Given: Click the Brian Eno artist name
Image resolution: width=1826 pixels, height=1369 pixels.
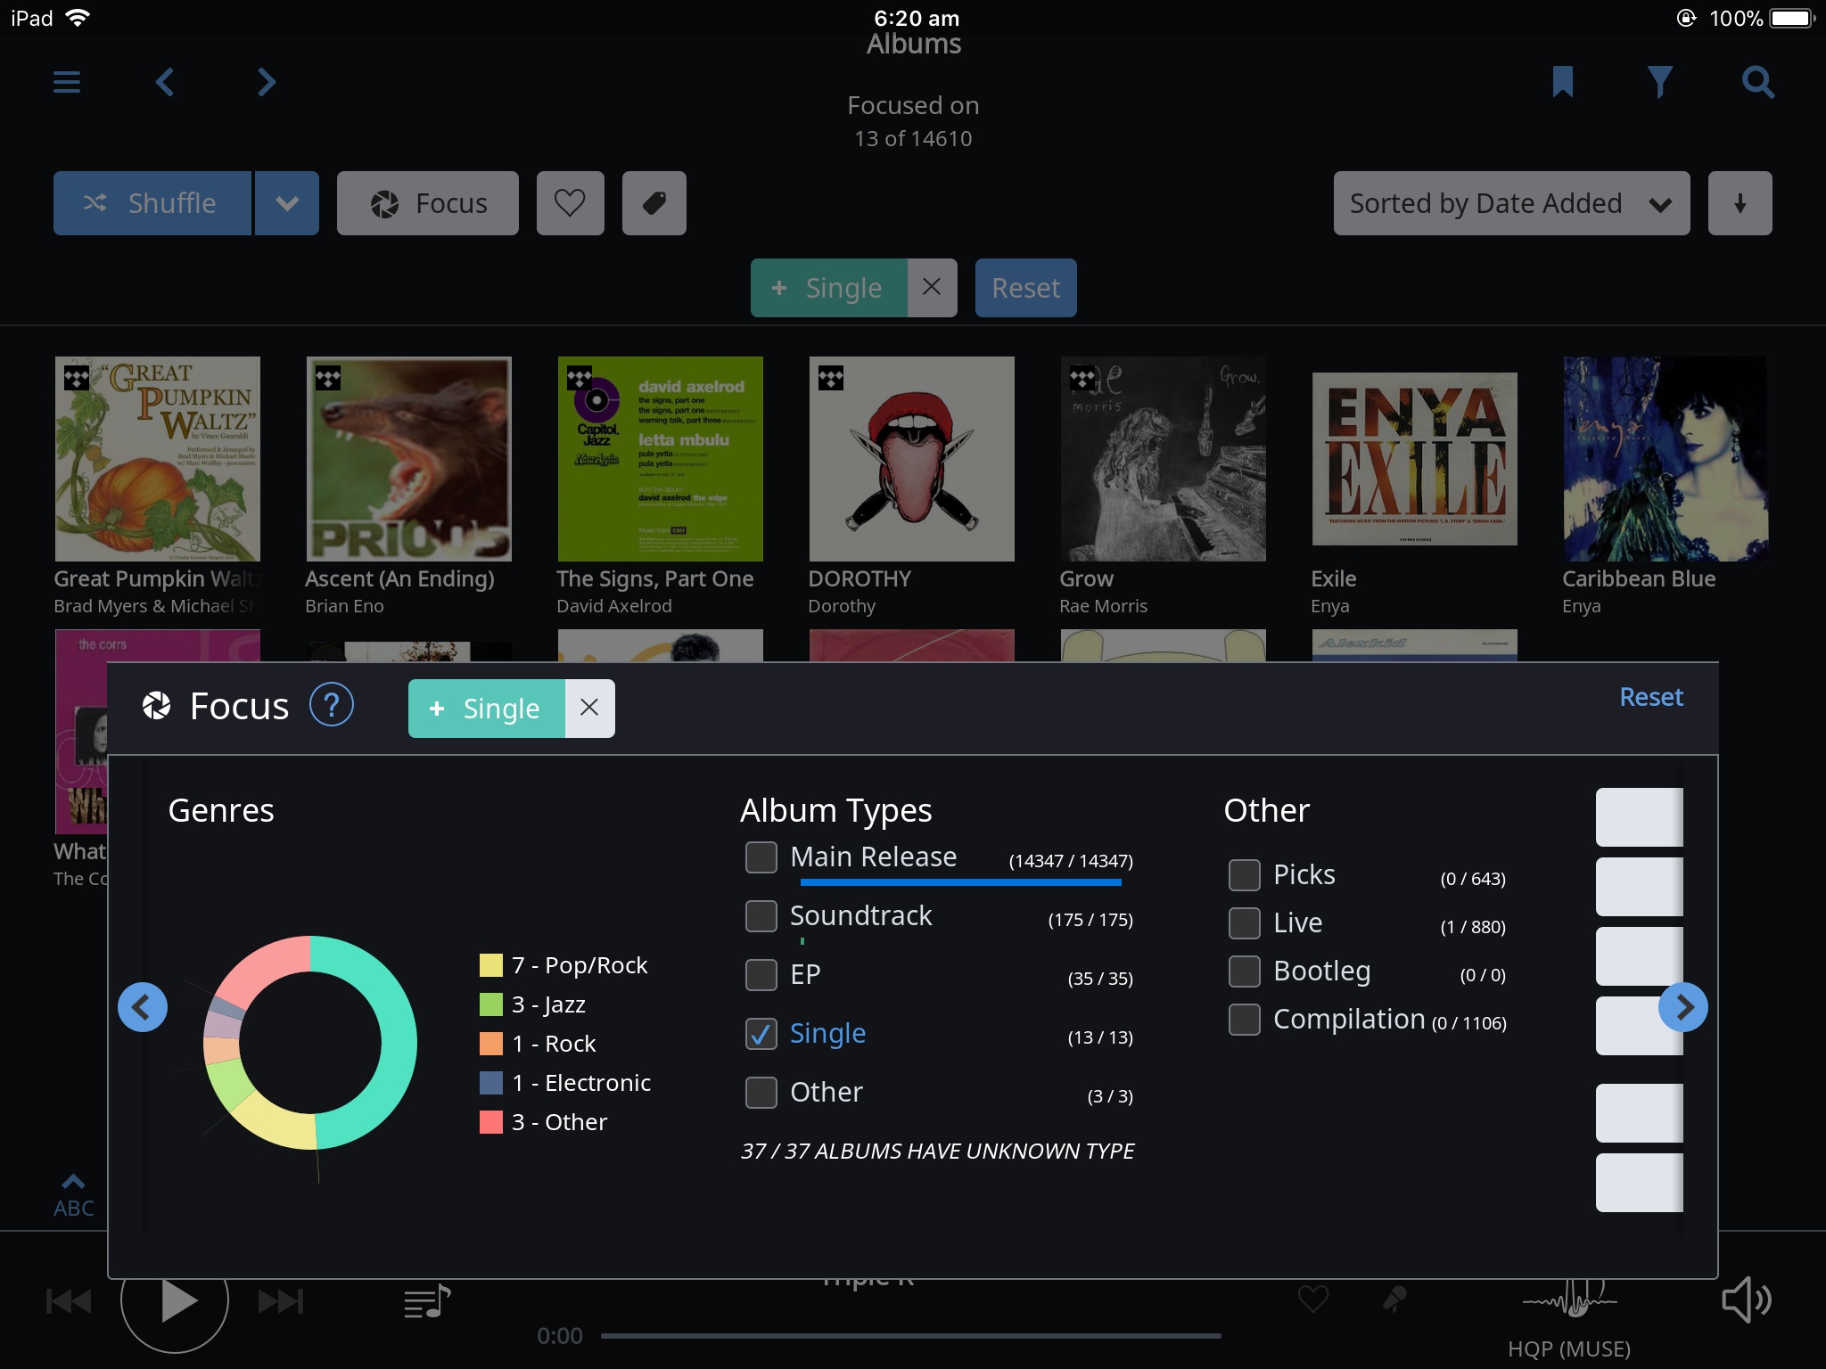Looking at the screenshot, I should tap(344, 606).
